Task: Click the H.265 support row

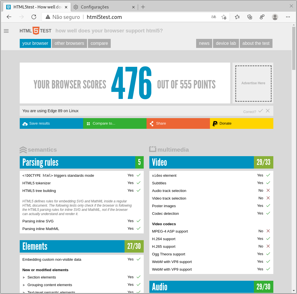Action: pos(211,246)
